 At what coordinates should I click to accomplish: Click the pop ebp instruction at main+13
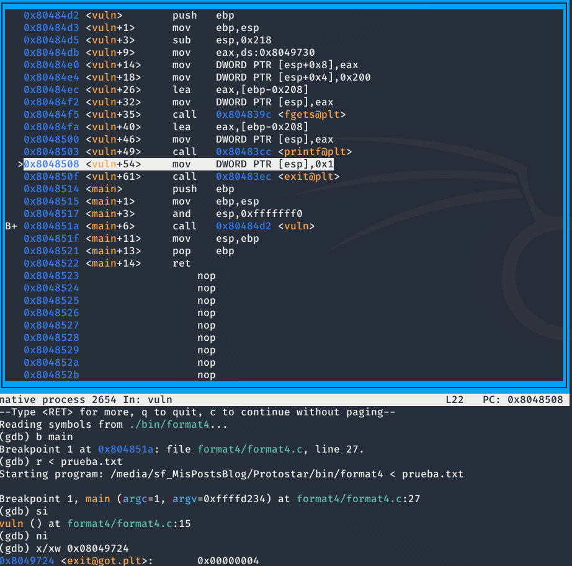tap(203, 250)
